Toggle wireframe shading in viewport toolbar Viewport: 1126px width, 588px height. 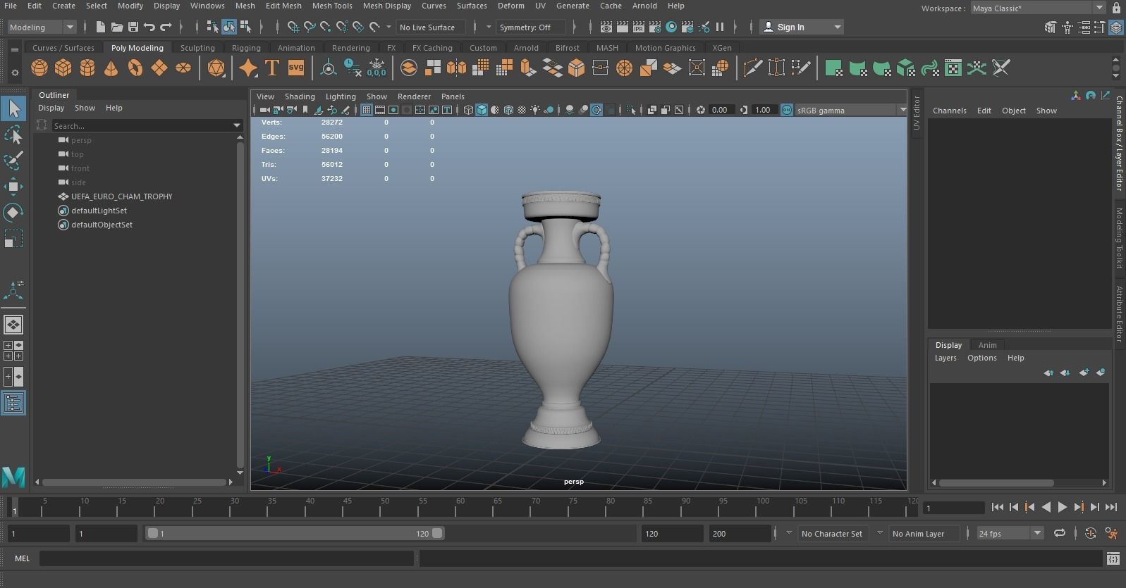point(468,110)
